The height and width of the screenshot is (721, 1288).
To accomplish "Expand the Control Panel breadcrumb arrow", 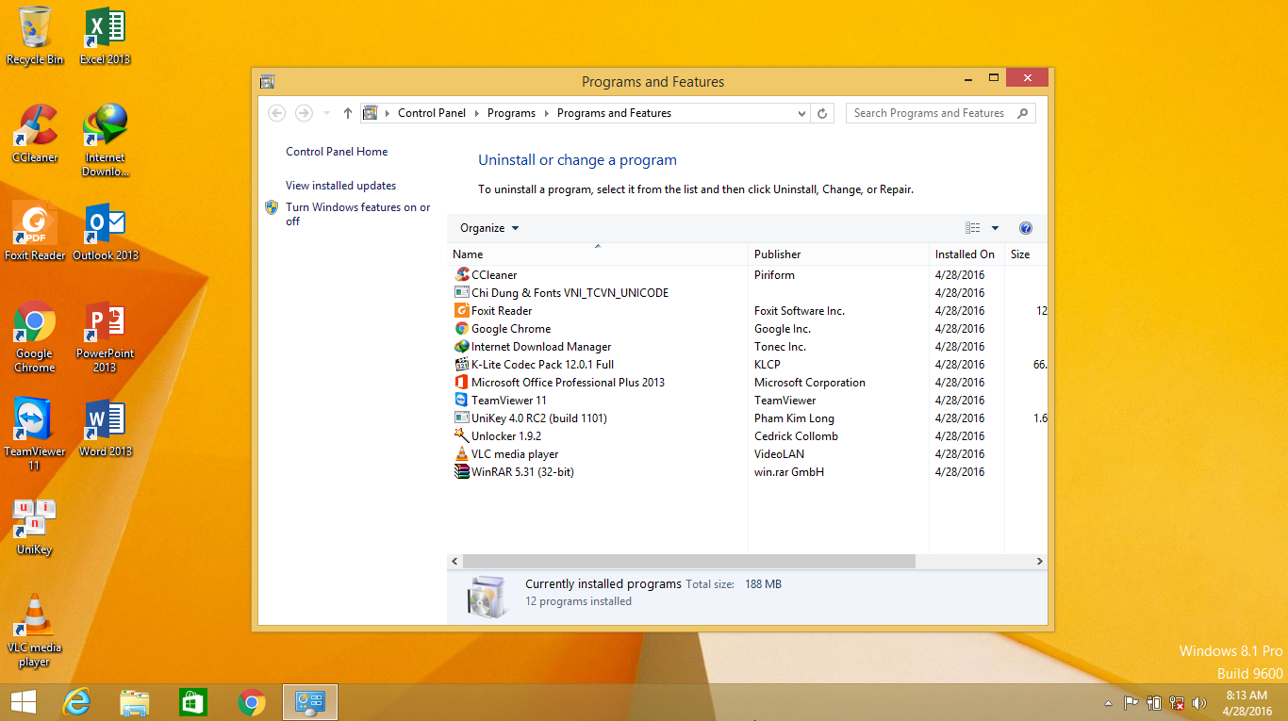I will [477, 113].
